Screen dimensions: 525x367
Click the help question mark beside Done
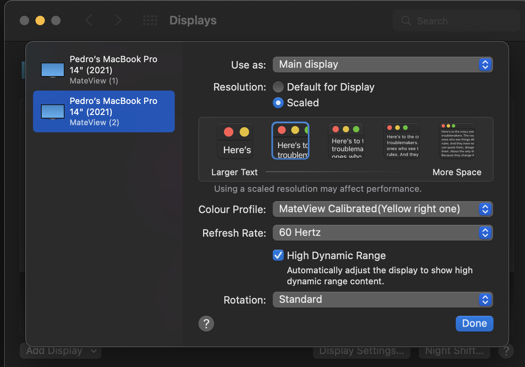(206, 324)
